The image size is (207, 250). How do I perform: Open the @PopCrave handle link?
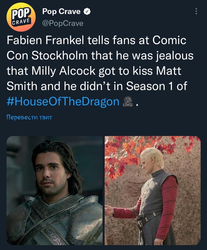coord(63,24)
